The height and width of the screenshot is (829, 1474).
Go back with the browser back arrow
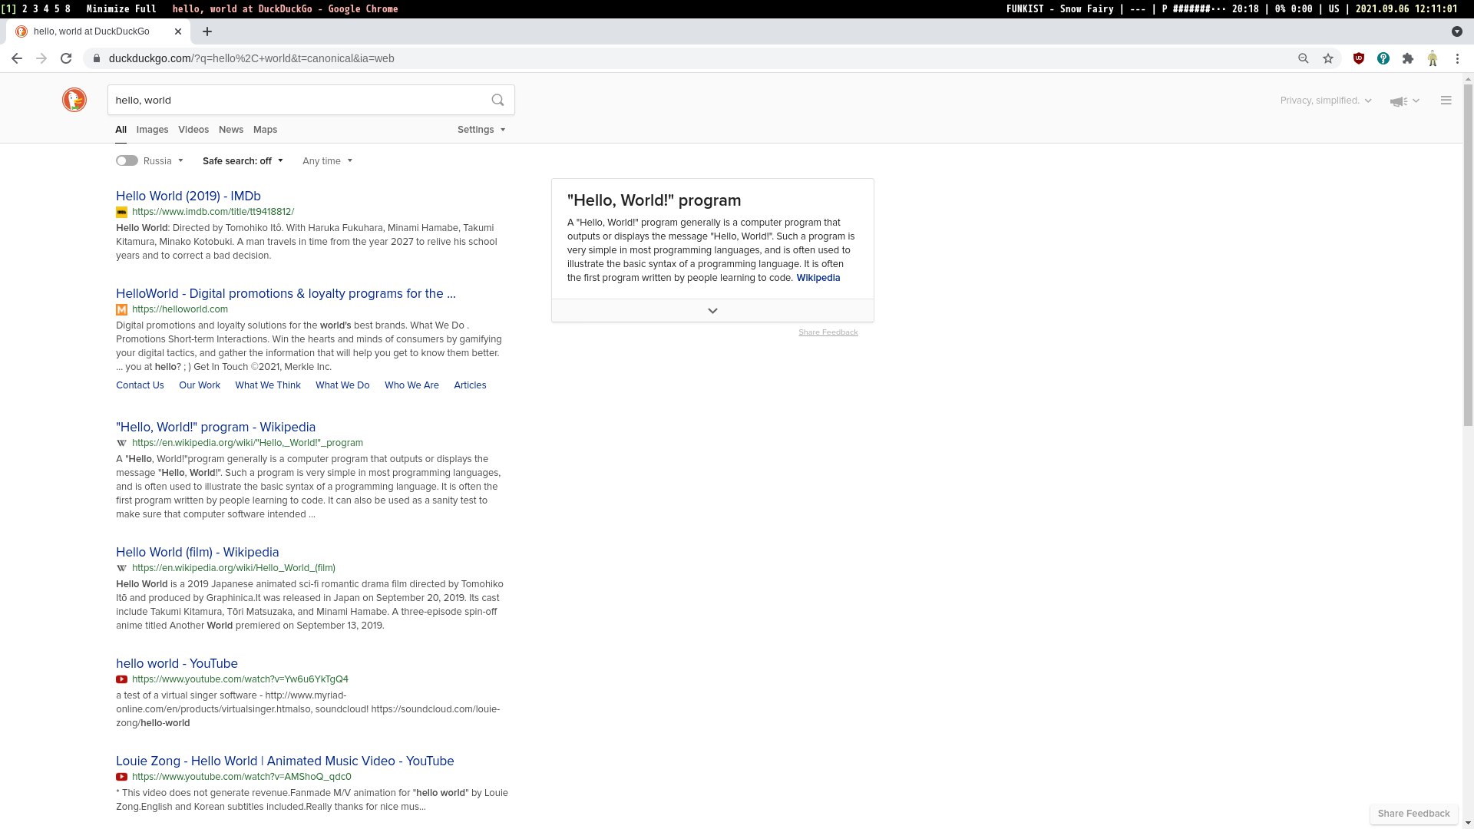pos(17,58)
